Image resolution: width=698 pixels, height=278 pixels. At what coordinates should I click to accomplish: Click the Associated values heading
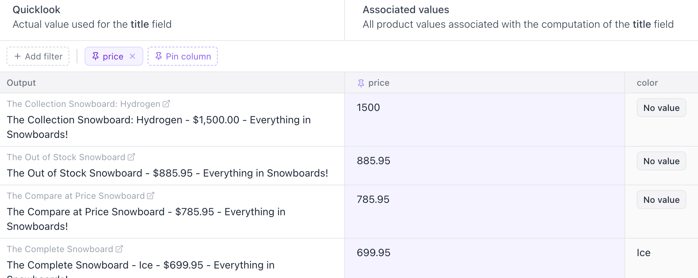[406, 9]
